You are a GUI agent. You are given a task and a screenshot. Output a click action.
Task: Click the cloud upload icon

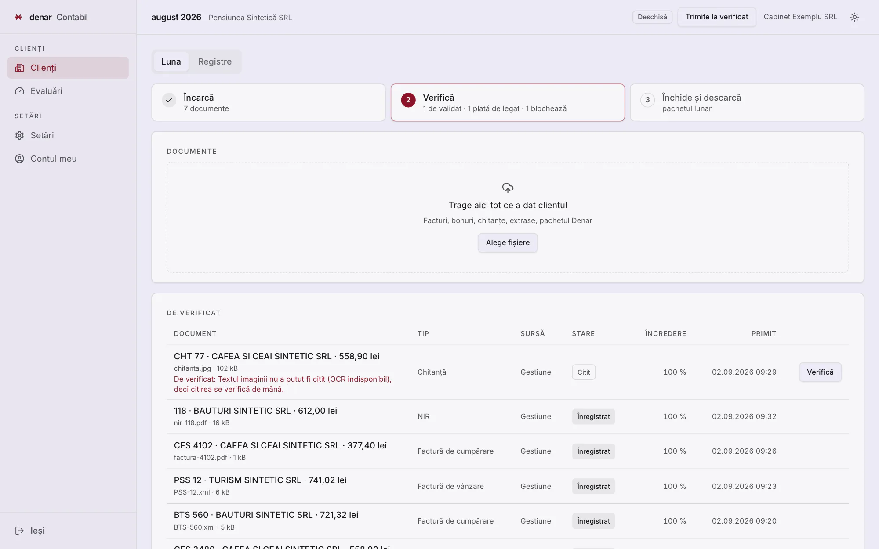tap(508, 188)
